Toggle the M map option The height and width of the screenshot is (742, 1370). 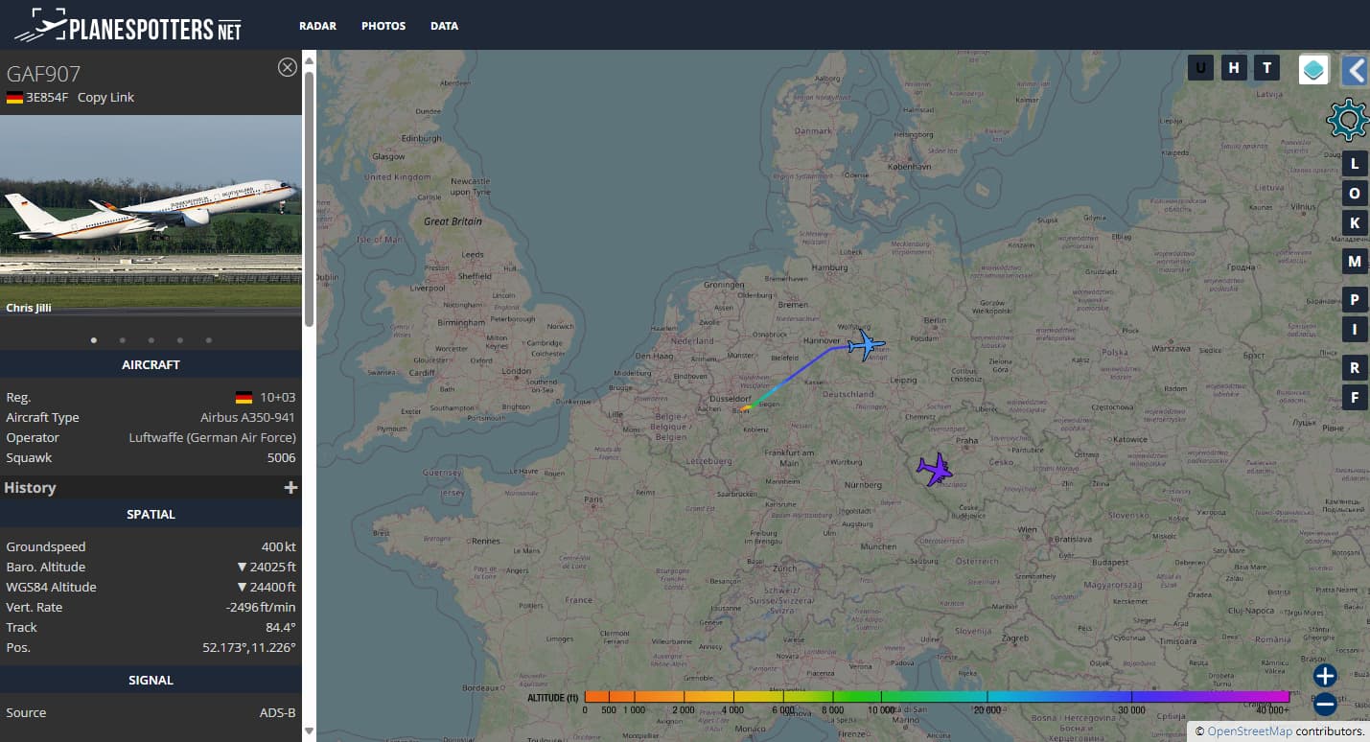1355,261
